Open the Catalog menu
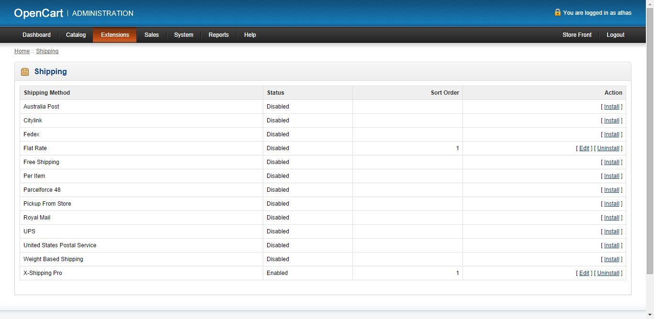Viewport: 654px width, 319px height. [76, 35]
